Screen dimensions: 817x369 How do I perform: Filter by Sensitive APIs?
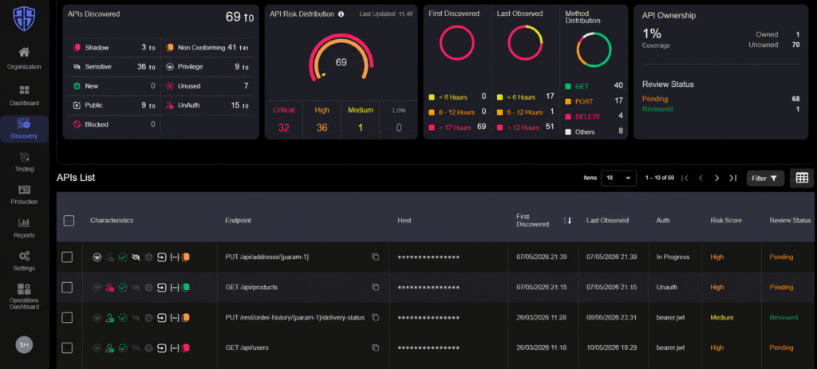(113, 67)
